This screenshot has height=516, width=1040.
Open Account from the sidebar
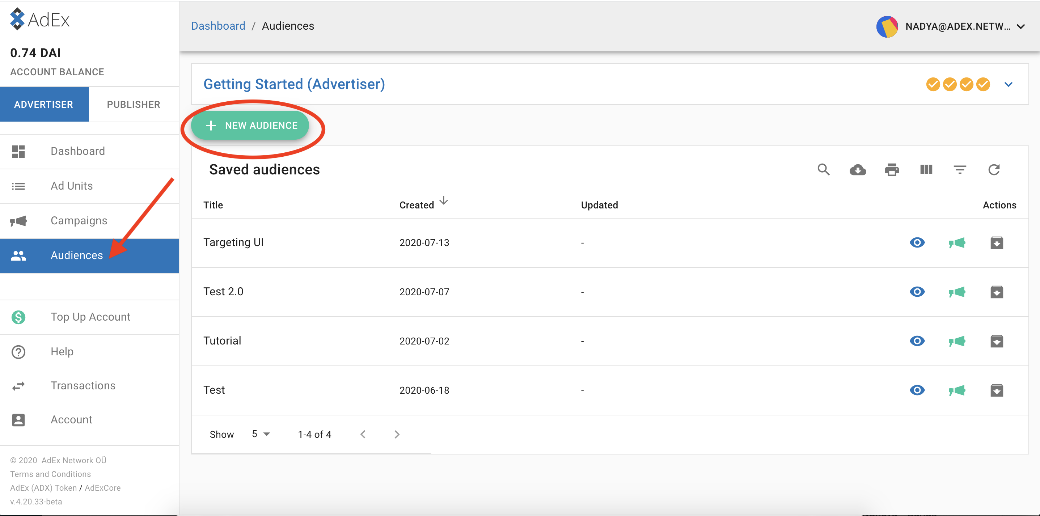click(89, 420)
